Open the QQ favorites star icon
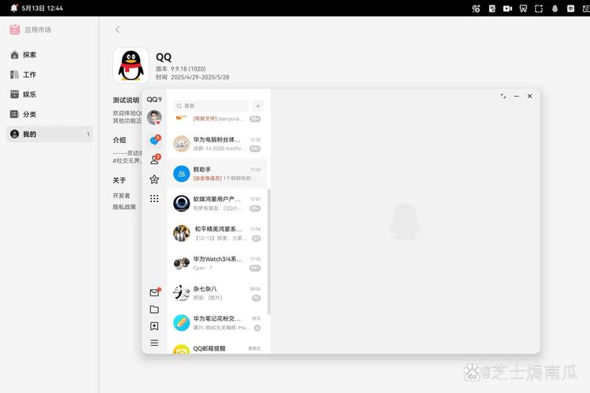This screenshot has width=590, height=393. pyautogui.click(x=154, y=179)
